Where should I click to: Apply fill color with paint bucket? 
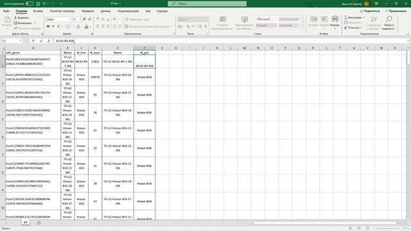coord(78,26)
